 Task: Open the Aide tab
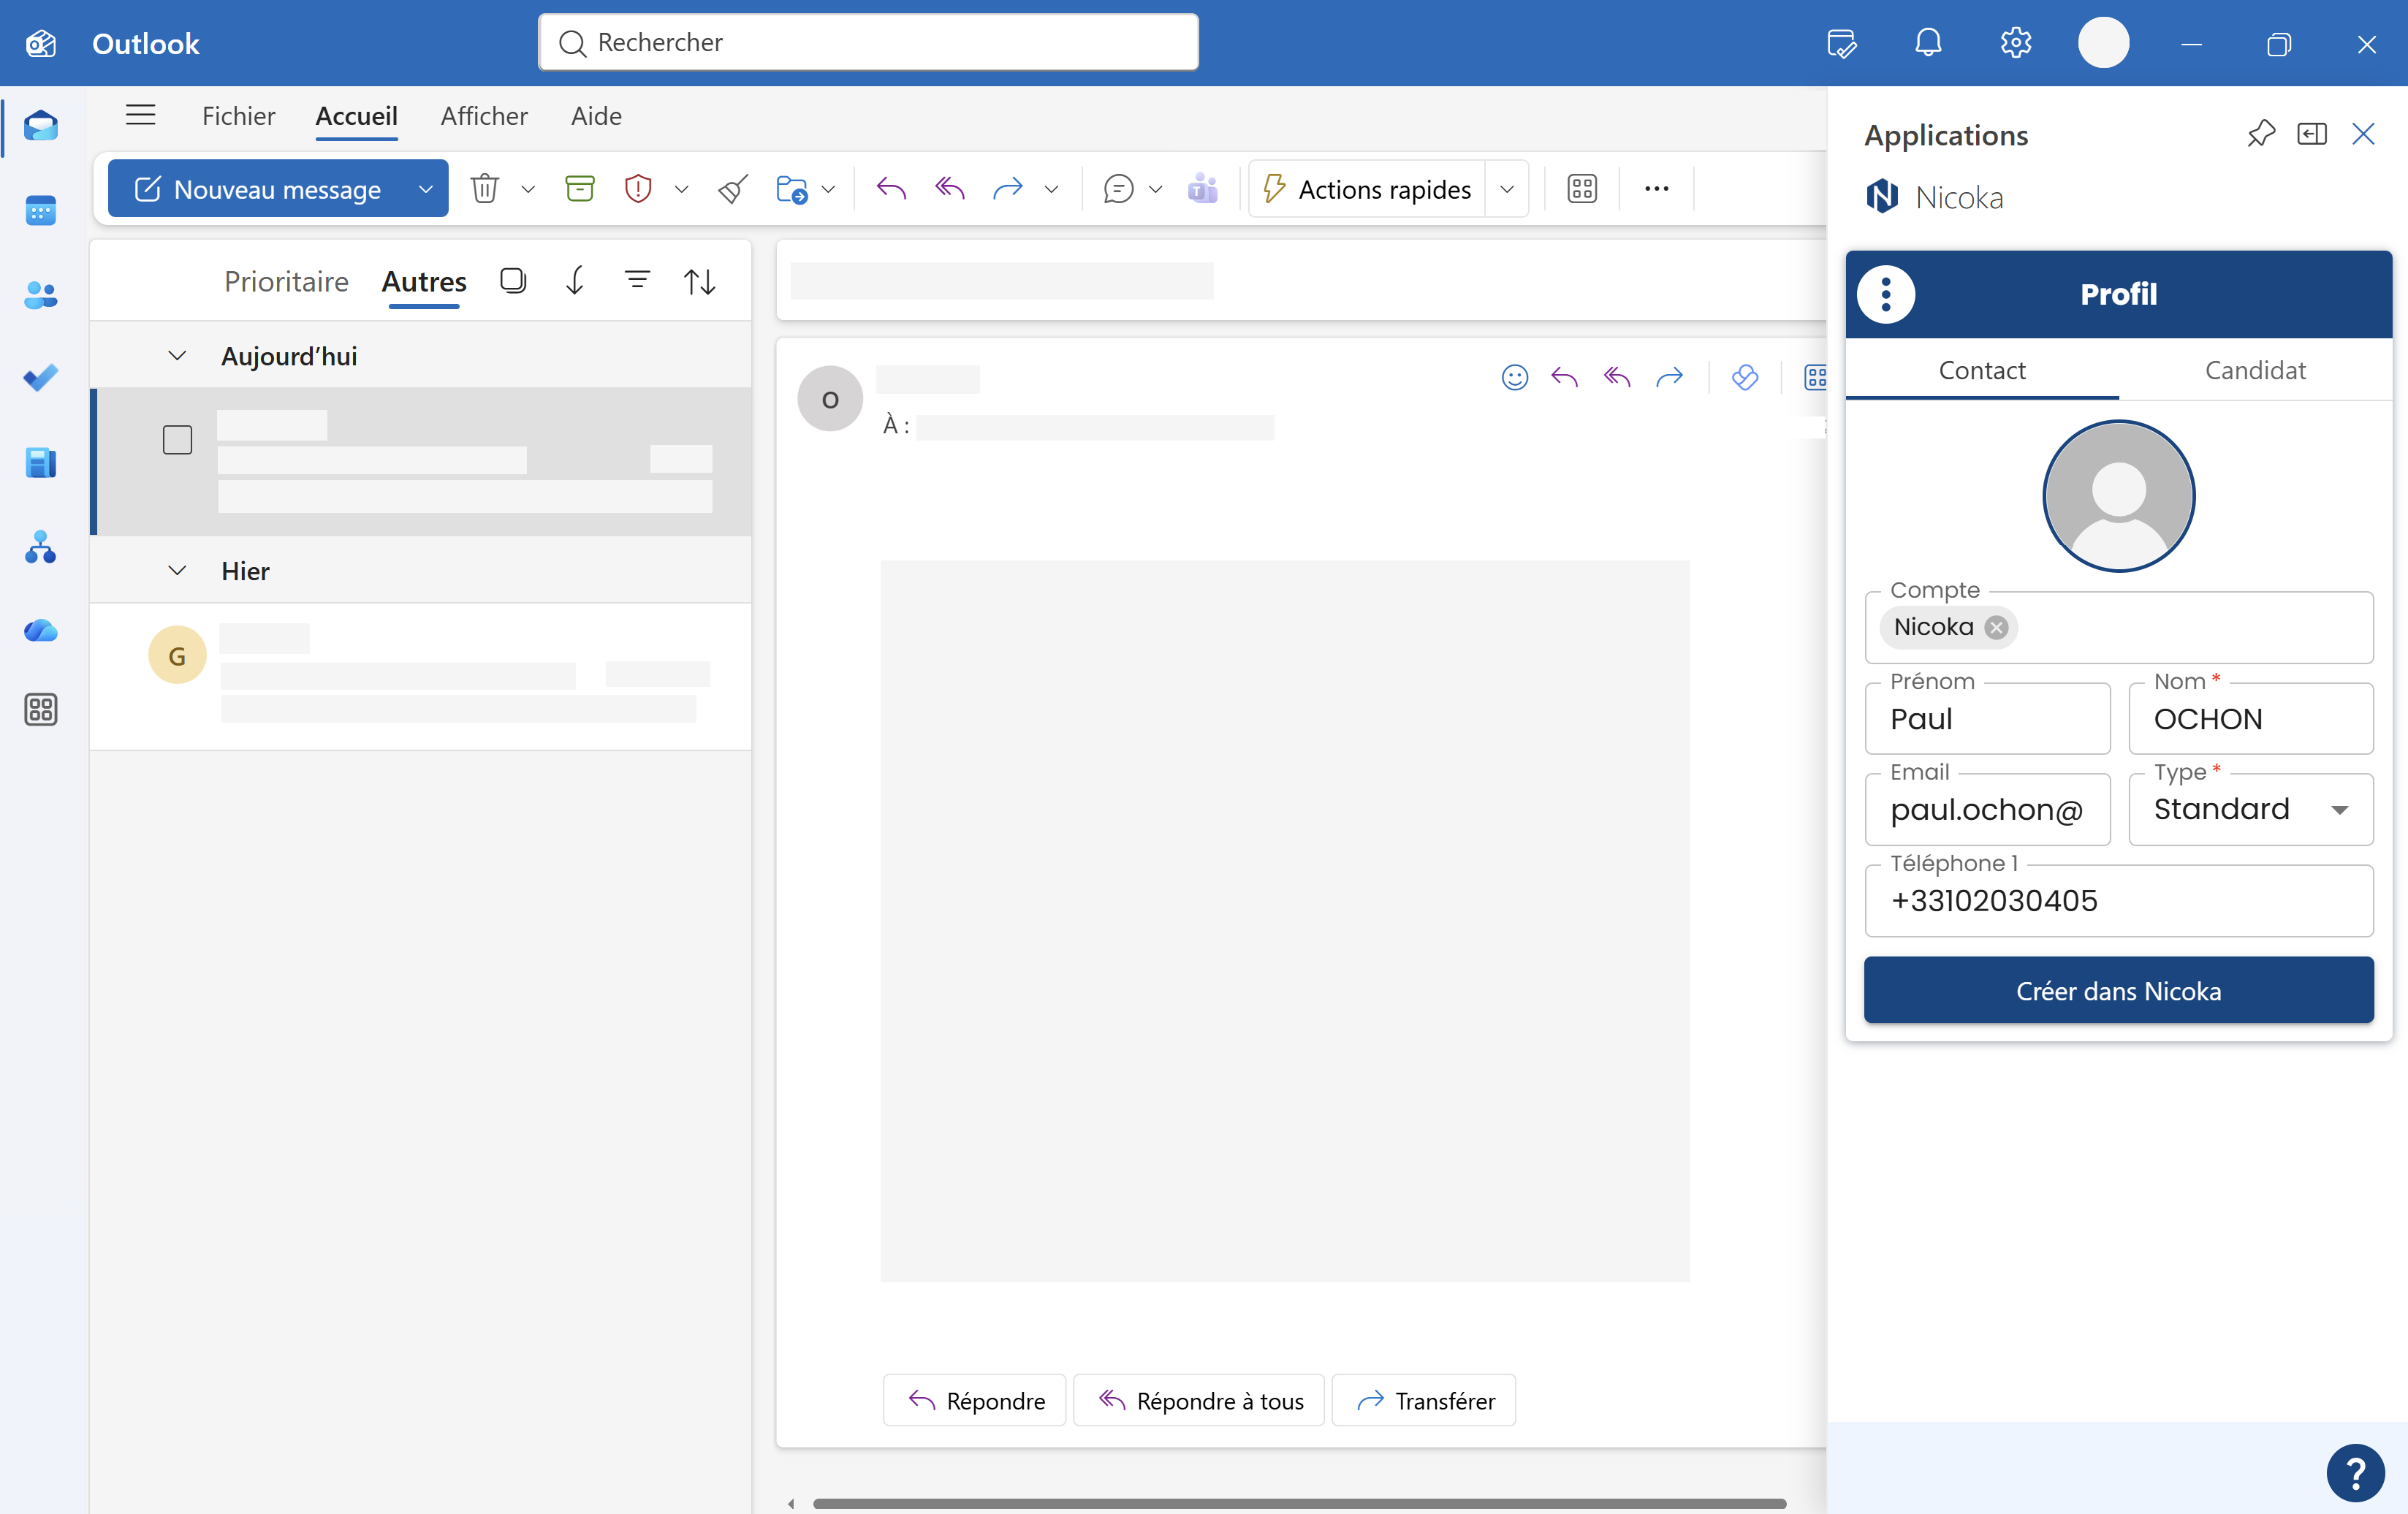point(596,116)
